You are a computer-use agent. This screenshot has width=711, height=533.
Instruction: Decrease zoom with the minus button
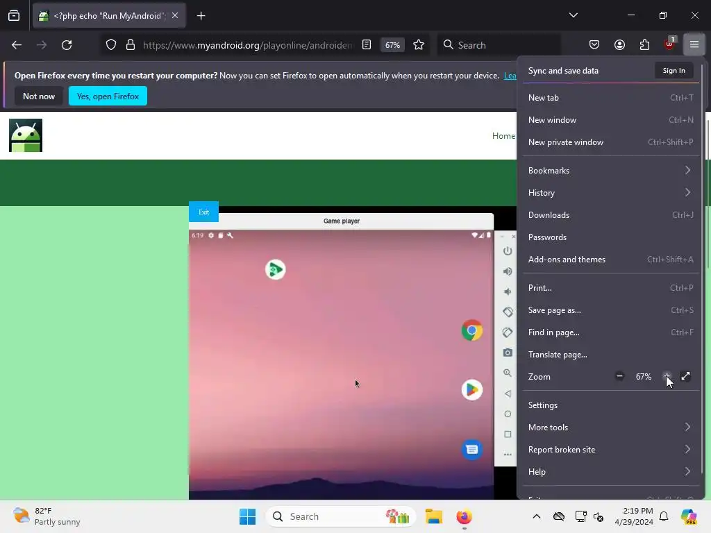click(x=619, y=376)
